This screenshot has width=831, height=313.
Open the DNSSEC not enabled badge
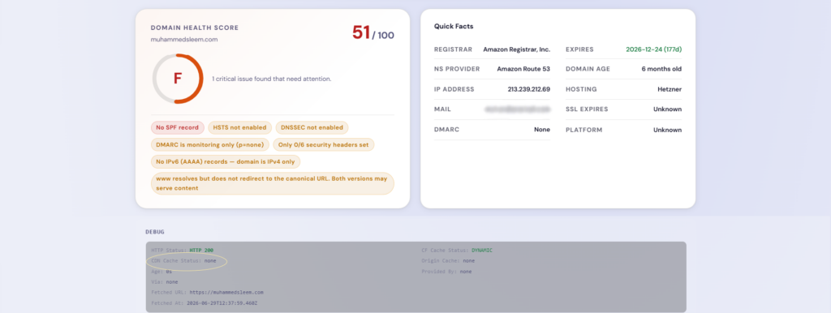tap(312, 127)
